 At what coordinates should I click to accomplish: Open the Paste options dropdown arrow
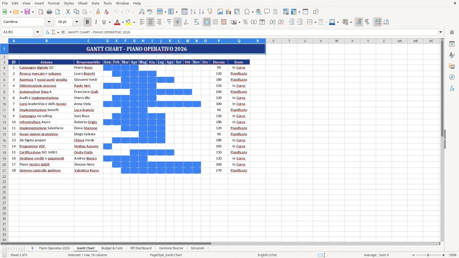coord(90,12)
